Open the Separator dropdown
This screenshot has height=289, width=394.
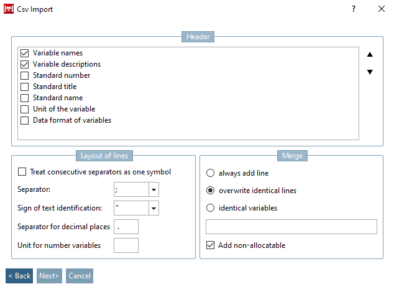[x=154, y=189]
